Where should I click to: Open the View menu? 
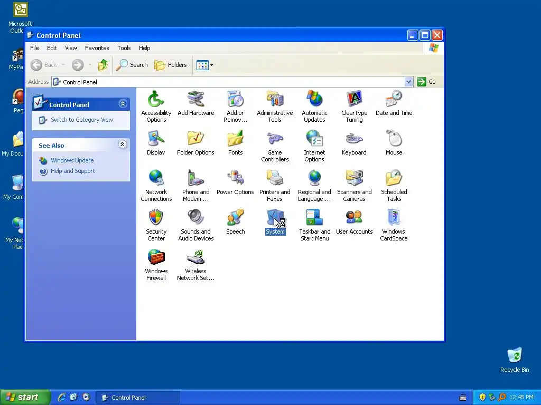pos(71,48)
